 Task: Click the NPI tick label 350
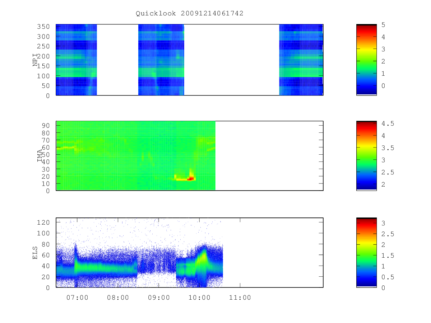point(43,27)
